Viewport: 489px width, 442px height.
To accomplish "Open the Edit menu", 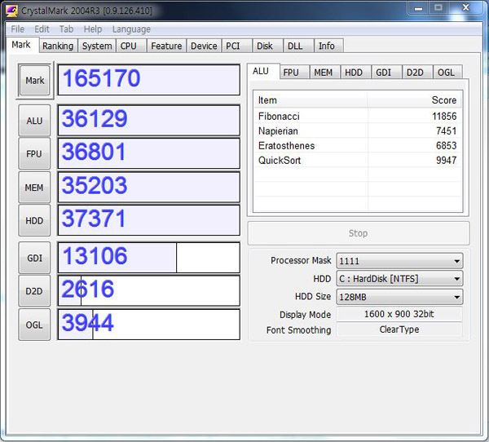I will click(x=42, y=29).
